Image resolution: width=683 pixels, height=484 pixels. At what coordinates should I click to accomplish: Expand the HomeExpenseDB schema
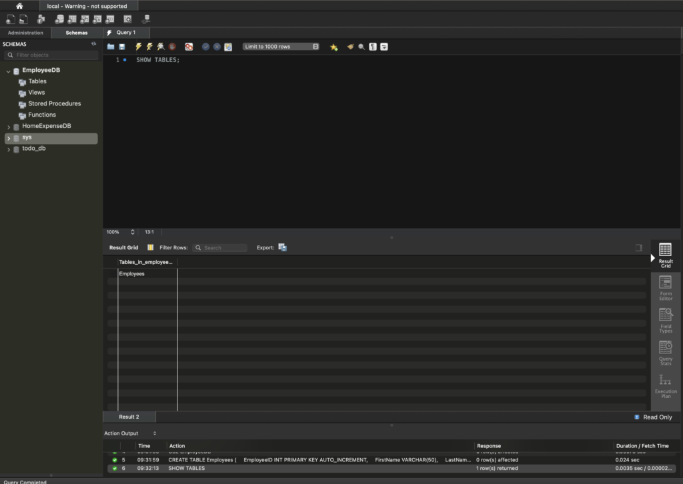(9, 127)
